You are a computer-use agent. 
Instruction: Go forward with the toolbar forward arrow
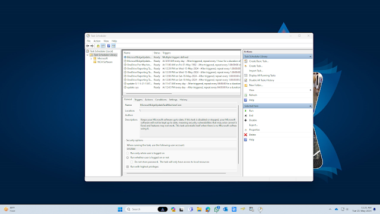pyautogui.click(x=92, y=46)
